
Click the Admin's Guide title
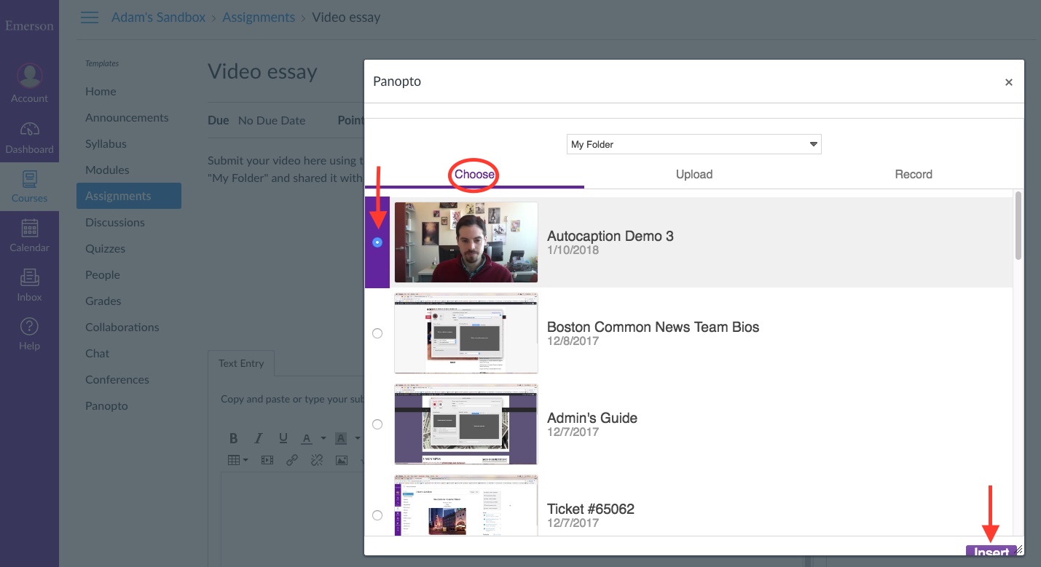pos(592,418)
